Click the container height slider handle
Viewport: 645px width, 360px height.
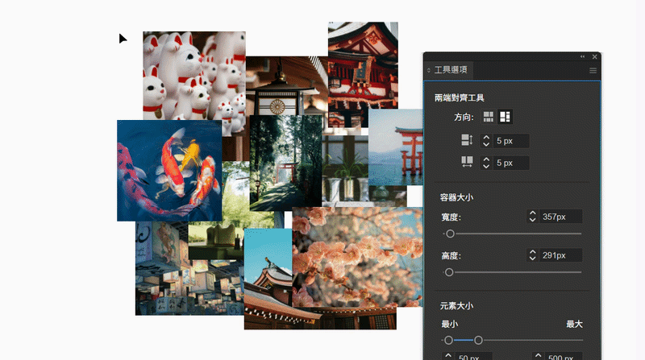449,272
